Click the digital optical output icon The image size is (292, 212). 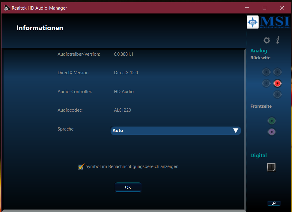[271, 167]
